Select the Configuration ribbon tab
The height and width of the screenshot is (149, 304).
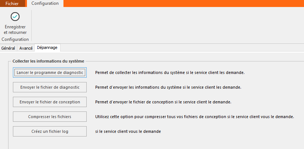point(45,3)
